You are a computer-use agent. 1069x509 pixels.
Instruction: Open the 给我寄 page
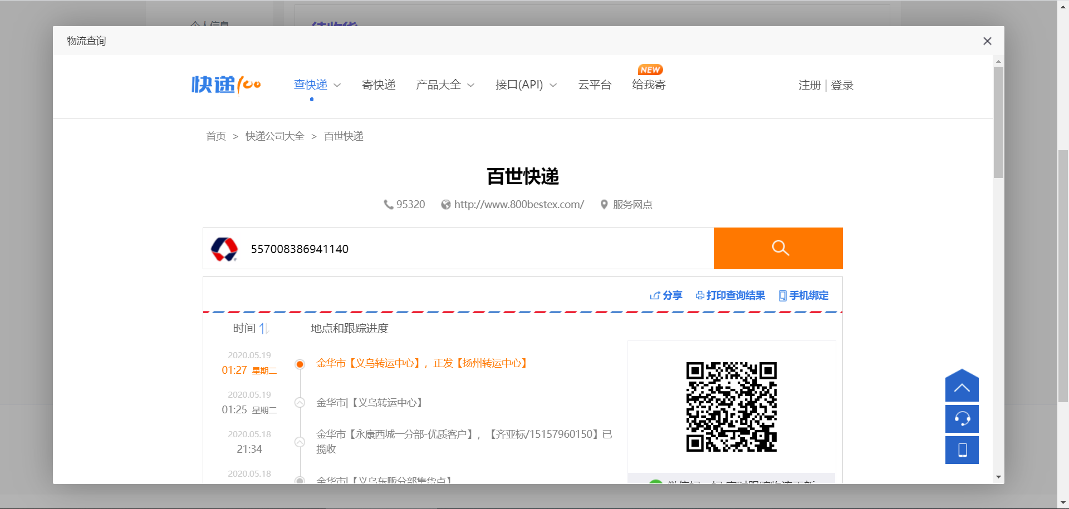click(649, 85)
